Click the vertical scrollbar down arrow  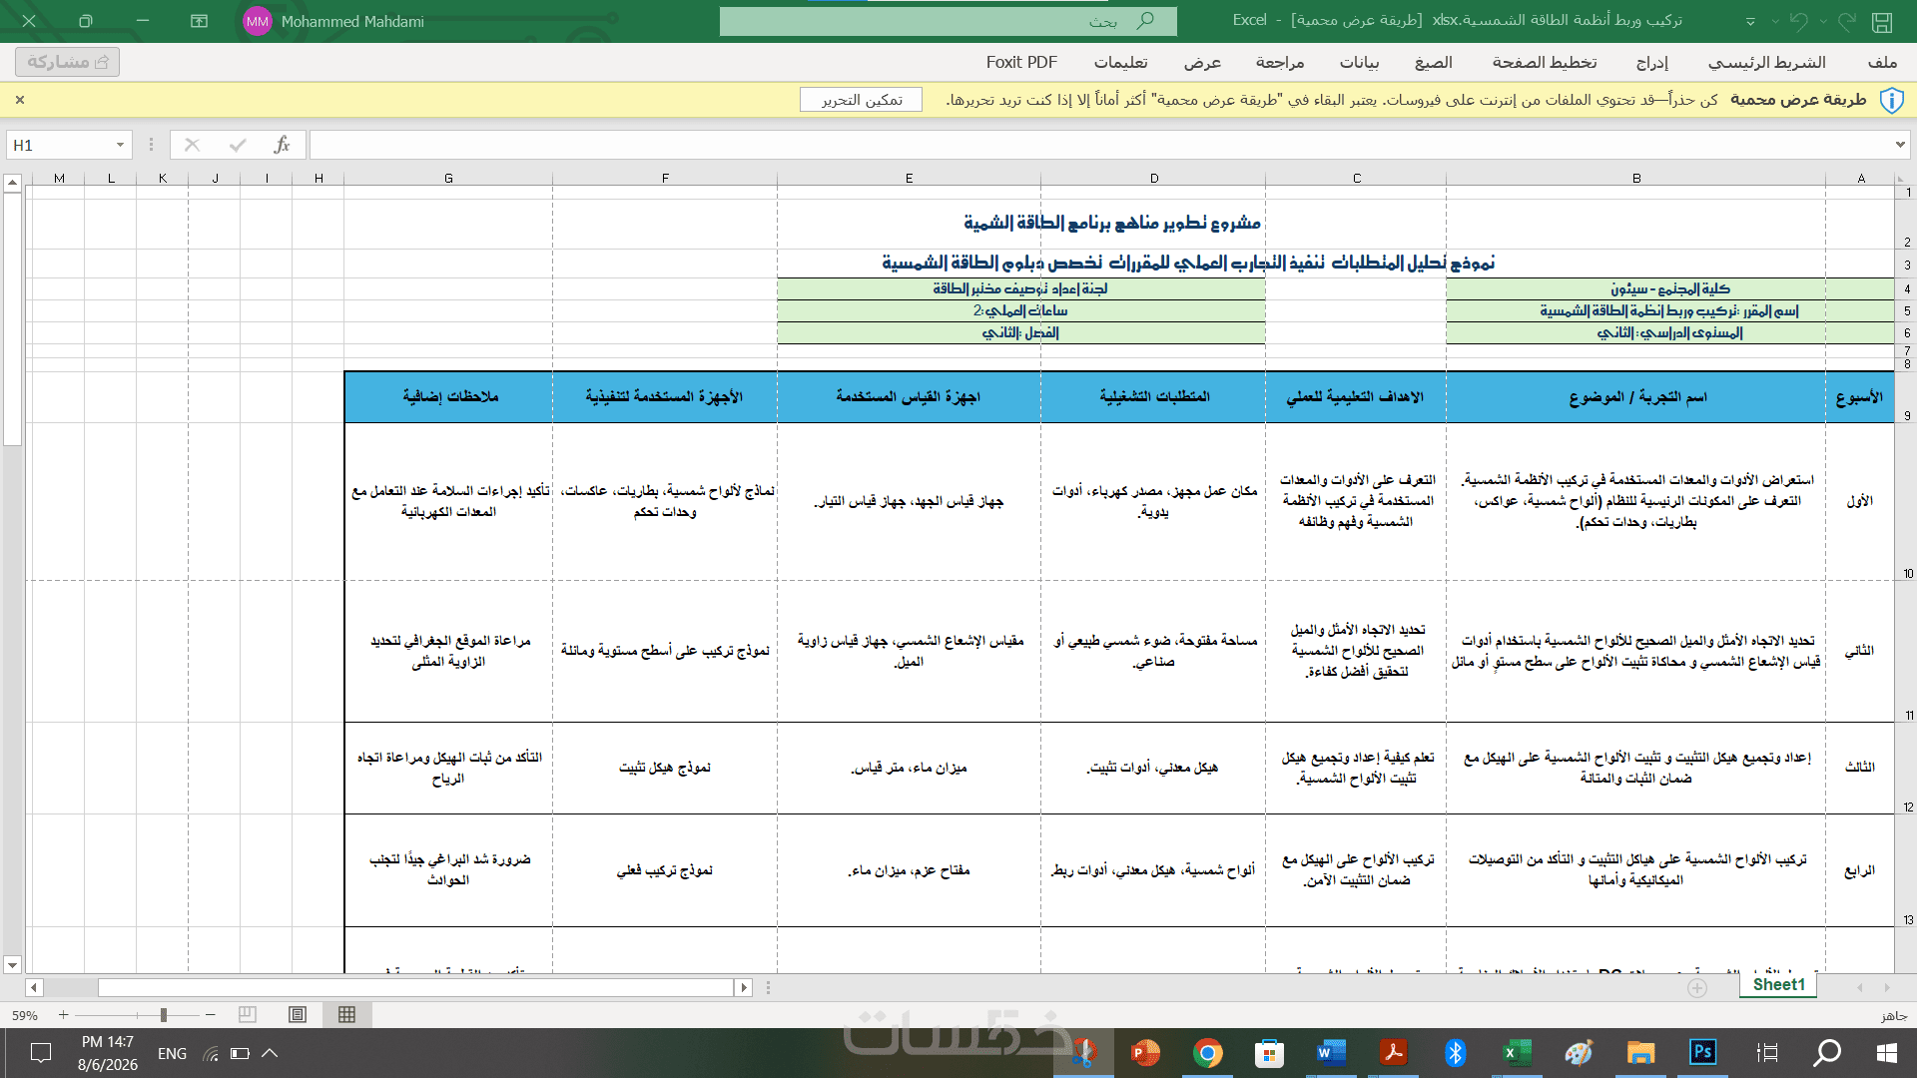[x=12, y=965]
